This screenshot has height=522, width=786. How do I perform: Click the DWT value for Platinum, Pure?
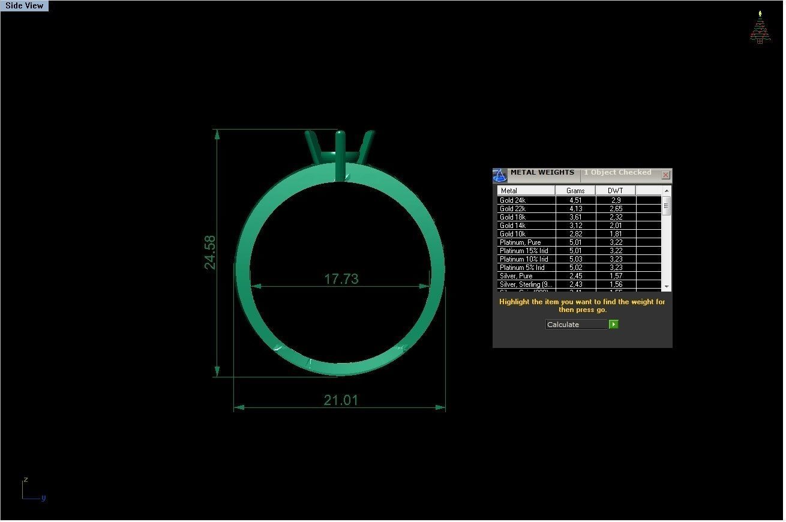(616, 242)
